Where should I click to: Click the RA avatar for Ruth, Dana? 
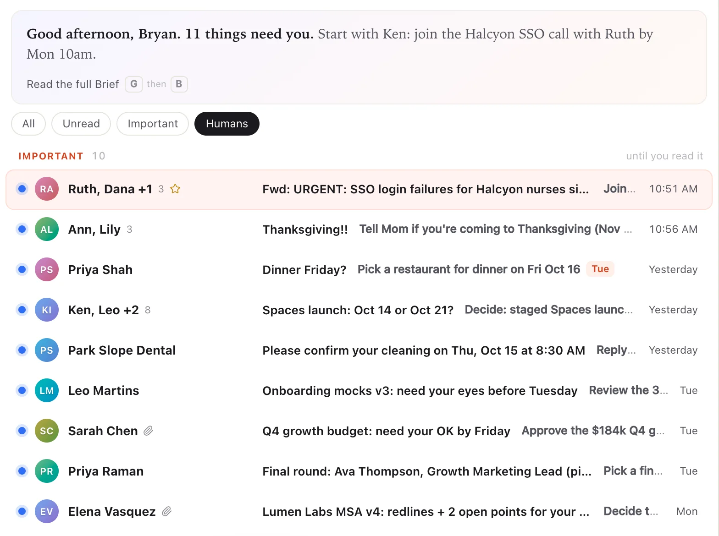[47, 189]
